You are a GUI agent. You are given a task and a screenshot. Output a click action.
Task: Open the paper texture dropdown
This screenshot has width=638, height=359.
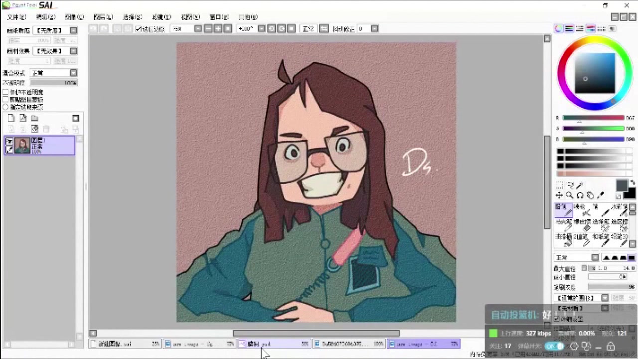[x=56, y=30]
